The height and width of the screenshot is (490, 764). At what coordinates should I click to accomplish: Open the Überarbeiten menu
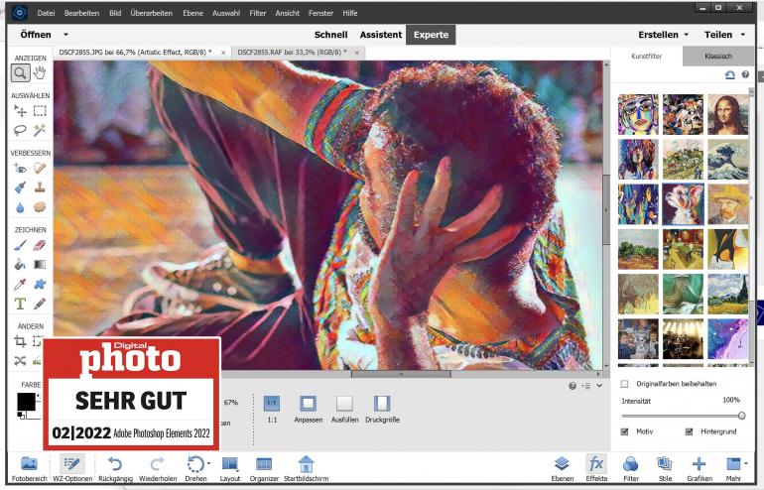pos(152,13)
